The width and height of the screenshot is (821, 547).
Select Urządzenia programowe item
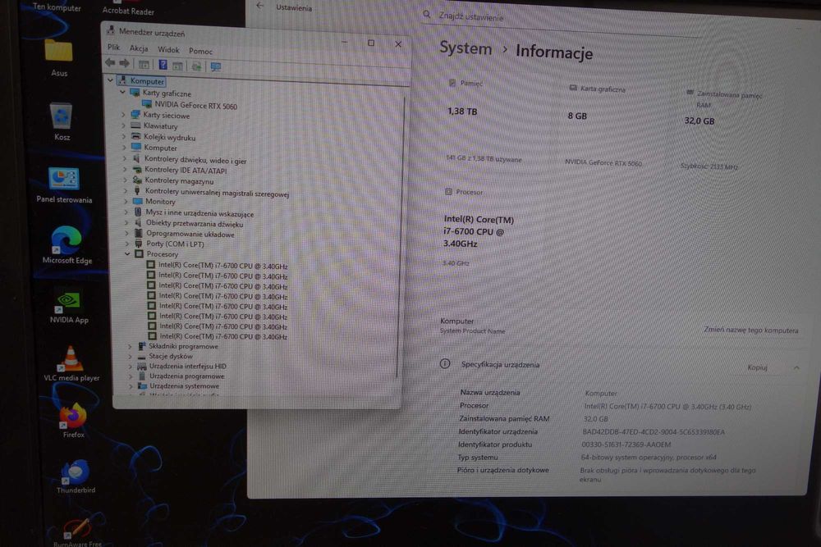tap(187, 376)
